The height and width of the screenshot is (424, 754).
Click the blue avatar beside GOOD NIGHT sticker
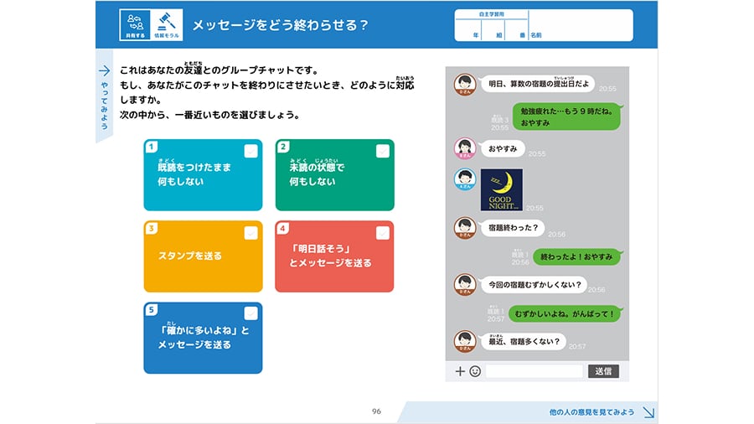(465, 179)
